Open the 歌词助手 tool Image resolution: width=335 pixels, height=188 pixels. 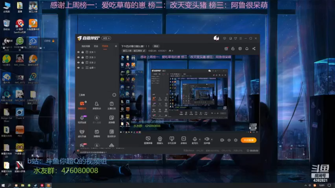(x=111, y=133)
